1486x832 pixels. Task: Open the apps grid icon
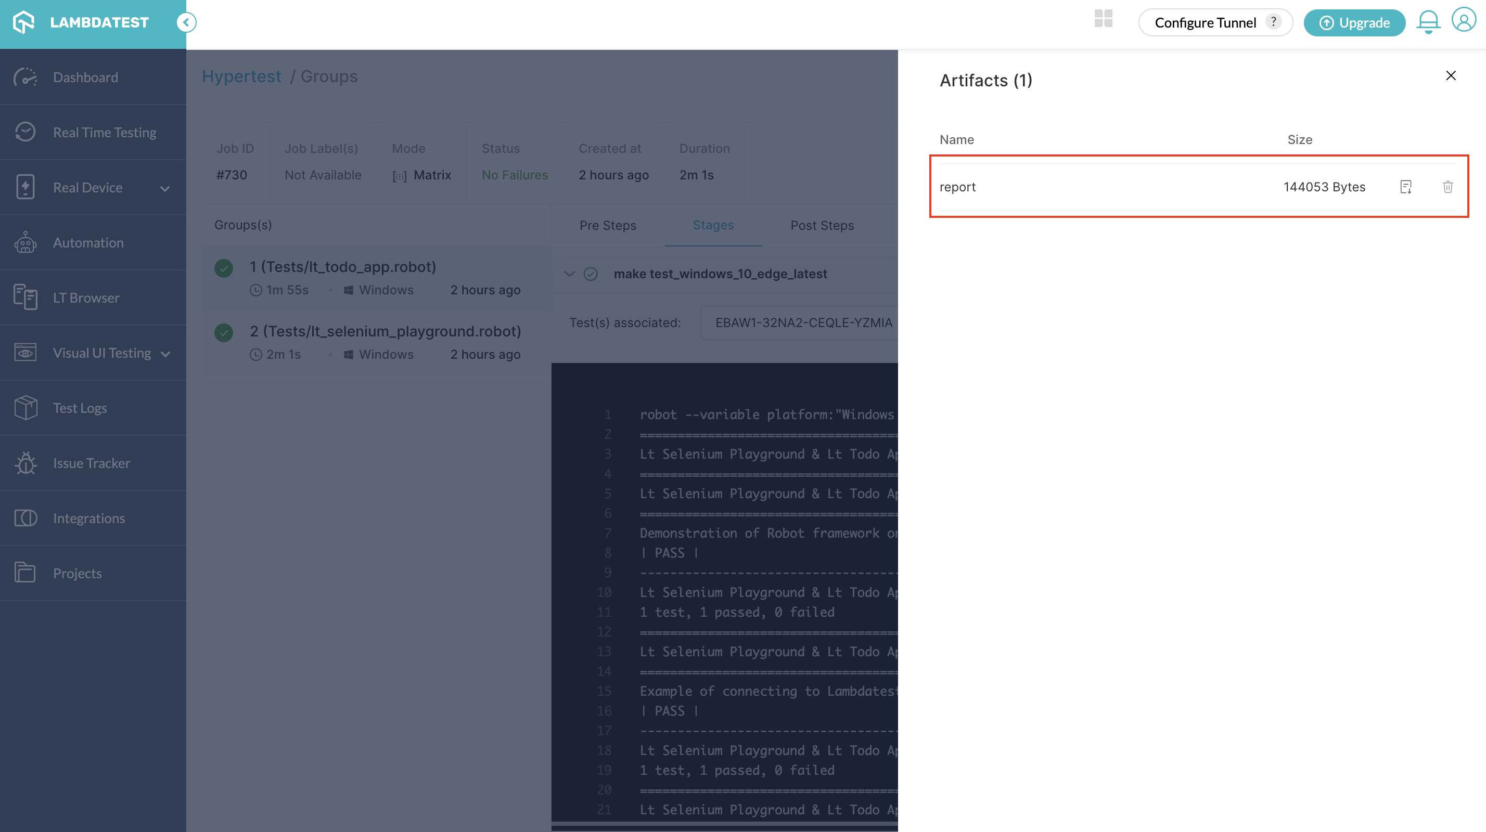click(x=1103, y=18)
